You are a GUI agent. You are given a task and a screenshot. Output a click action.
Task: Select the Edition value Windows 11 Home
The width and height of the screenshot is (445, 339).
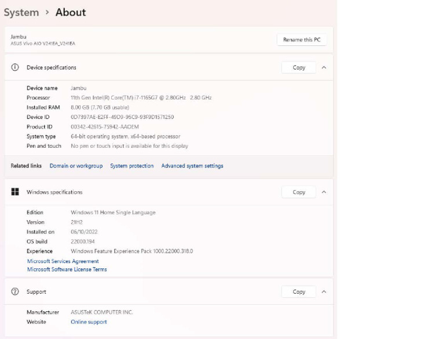pos(113,212)
